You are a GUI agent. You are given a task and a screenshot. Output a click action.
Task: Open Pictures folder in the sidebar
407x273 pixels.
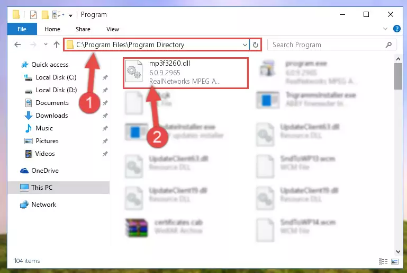(x=41, y=141)
